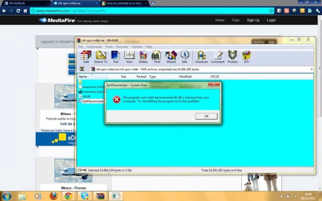Click Sign Up on MediaFire
Screen dimensions: 322x201
coord(253,20)
